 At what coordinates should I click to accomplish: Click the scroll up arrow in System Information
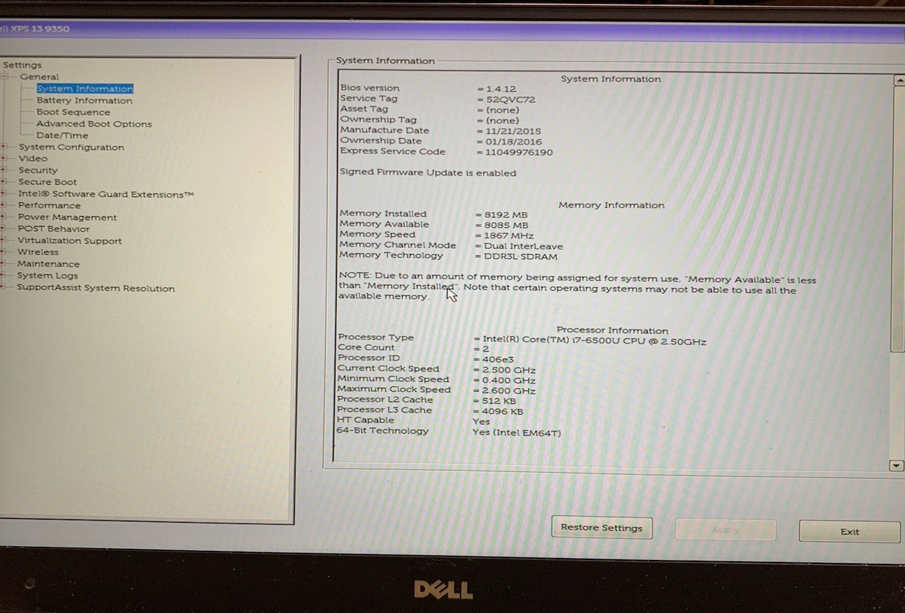(x=898, y=81)
